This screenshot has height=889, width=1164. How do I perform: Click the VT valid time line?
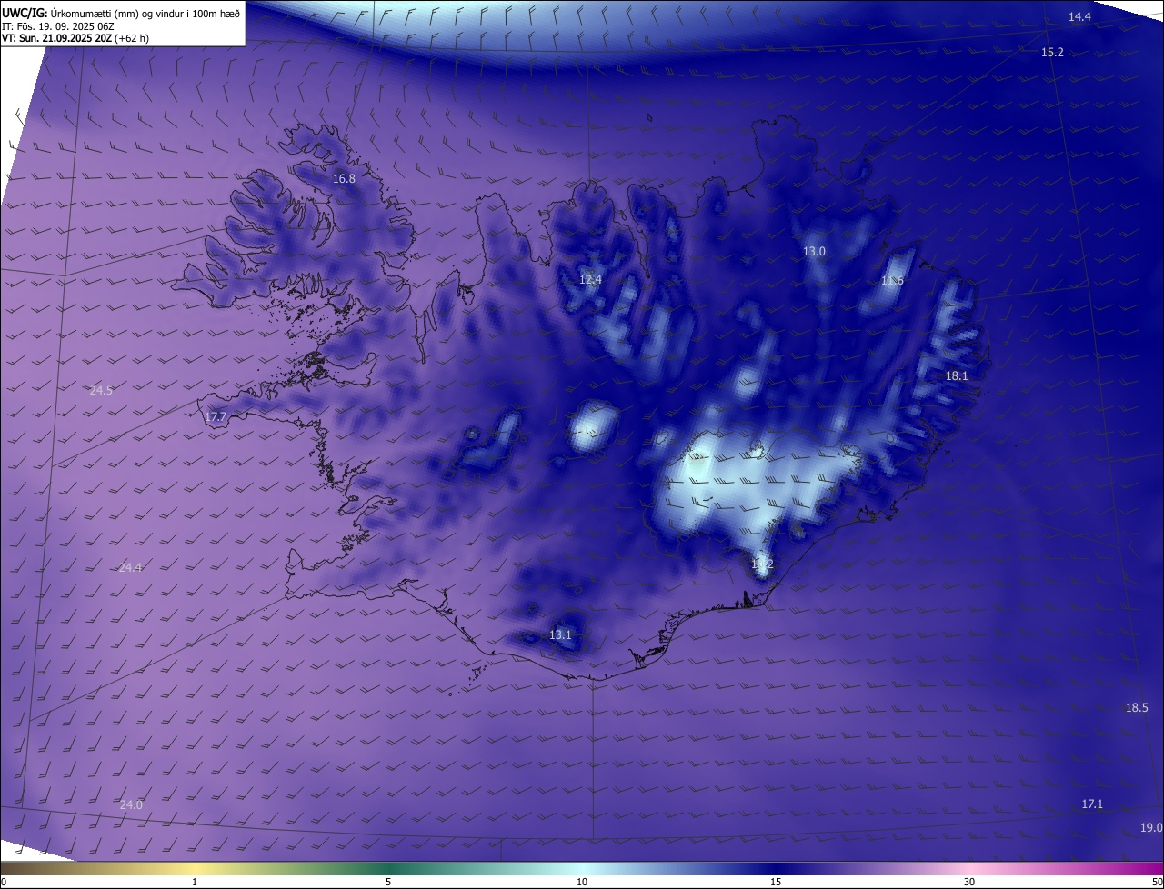tap(75, 39)
